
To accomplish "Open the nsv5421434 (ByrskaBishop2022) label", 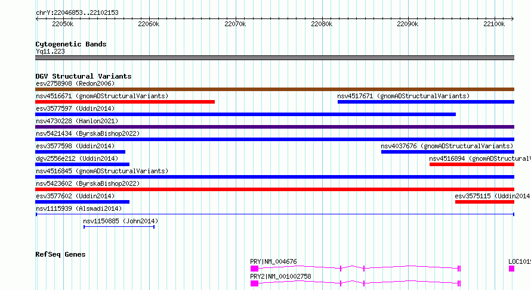I will click(x=88, y=133).
